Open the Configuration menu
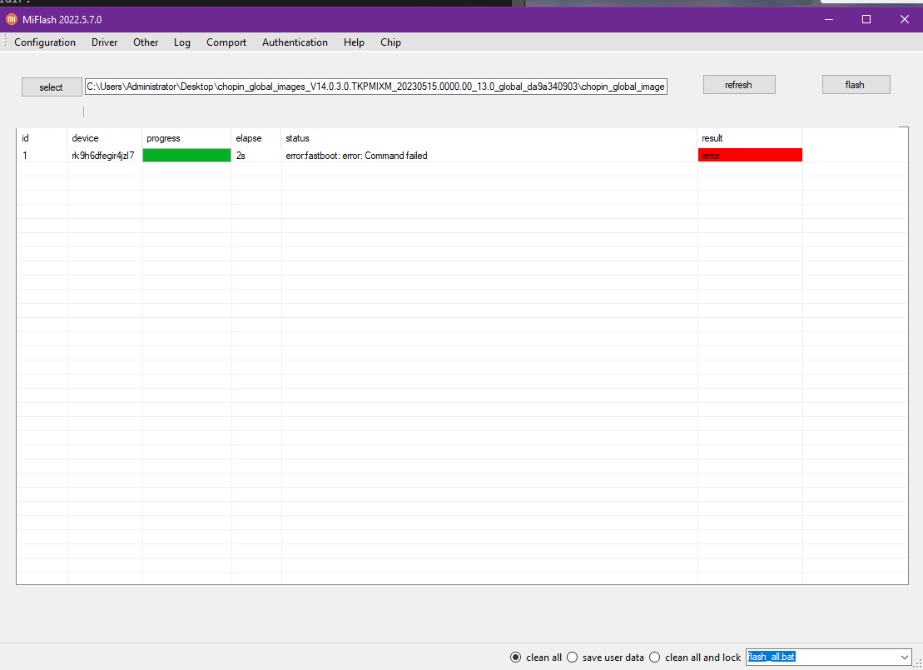 pos(45,42)
